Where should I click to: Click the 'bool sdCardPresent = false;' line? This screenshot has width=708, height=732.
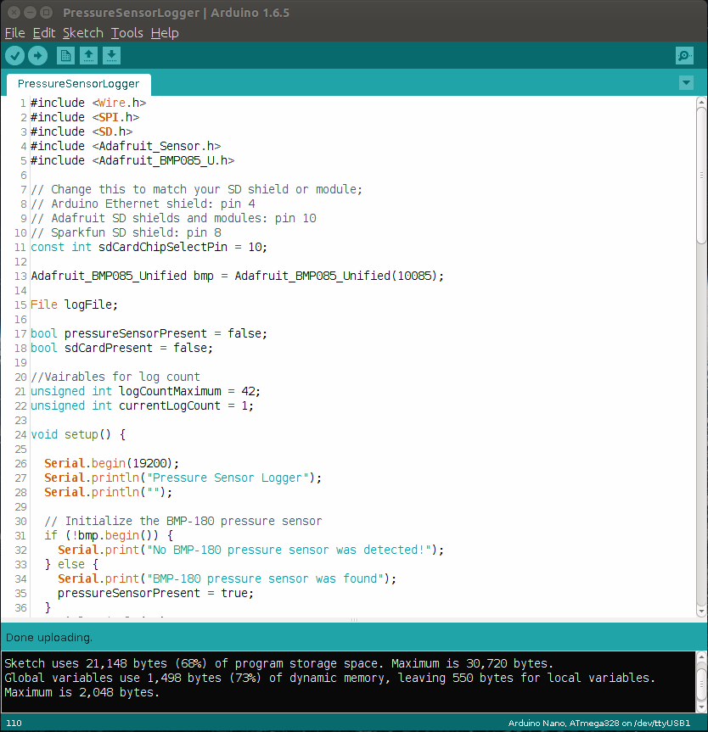122,349
